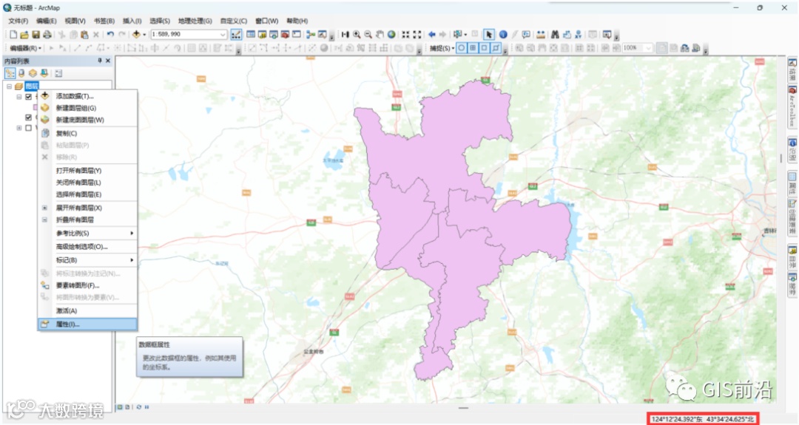
Task: Open the map scale dropdown
Action: click(x=223, y=35)
